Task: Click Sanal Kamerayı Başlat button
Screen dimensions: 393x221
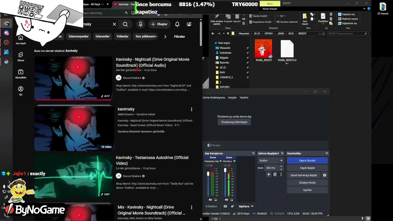Action: click(x=304, y=175)
